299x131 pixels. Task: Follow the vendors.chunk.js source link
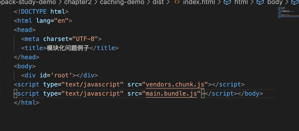[x=175, y=84]
